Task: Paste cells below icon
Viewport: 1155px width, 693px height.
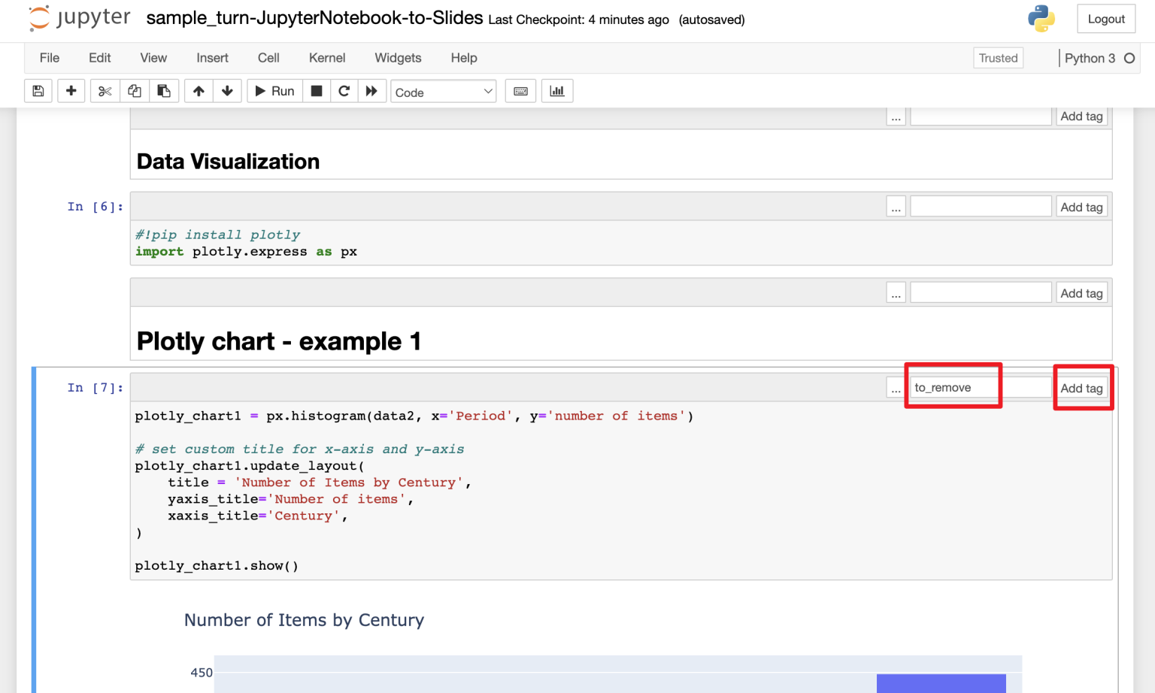Action: (x=164, y=91)
